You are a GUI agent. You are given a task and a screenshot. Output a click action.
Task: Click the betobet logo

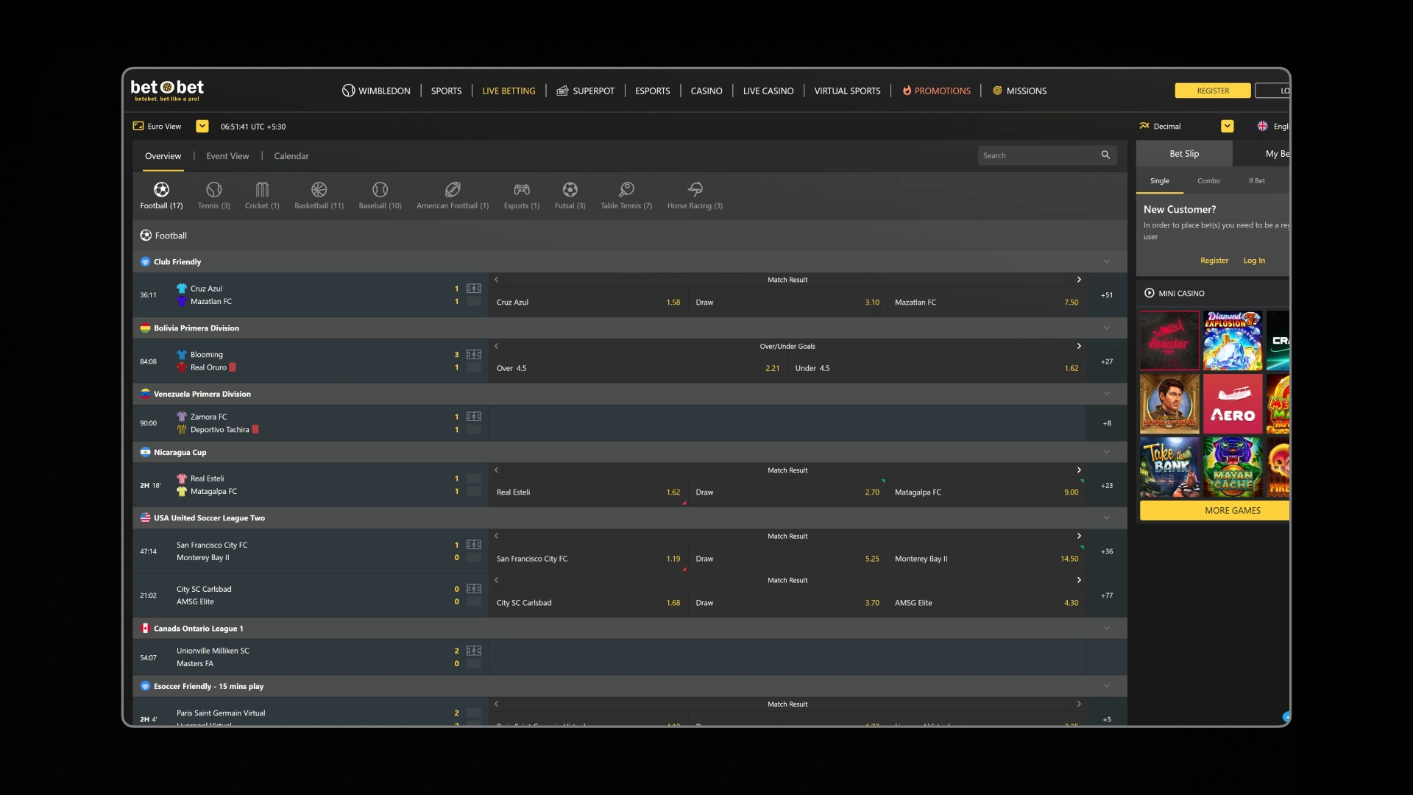pyautogui.click(x=167, y=90)
